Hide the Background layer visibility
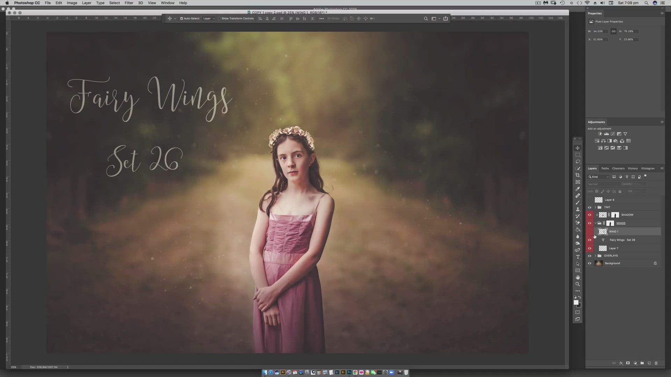The width and height of the screenshot is (671, 377). (x=590, y=263)
